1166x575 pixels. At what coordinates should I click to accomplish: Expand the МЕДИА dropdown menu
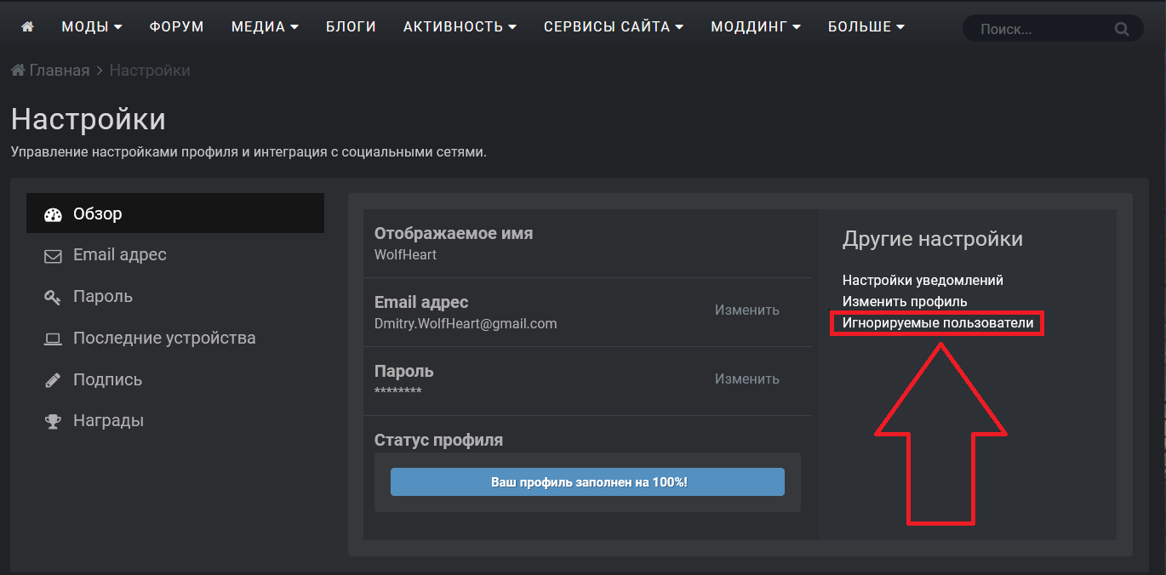click(265, 27)
